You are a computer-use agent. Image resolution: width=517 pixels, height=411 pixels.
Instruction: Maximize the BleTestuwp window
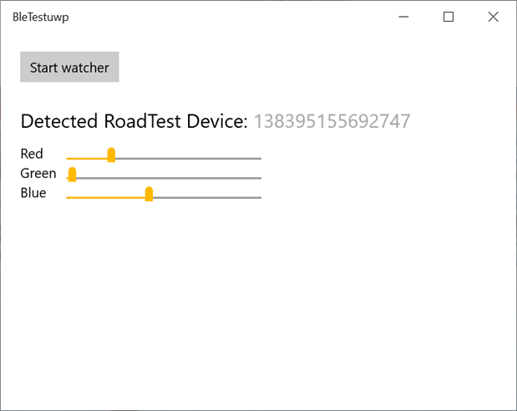pos(449,17)
